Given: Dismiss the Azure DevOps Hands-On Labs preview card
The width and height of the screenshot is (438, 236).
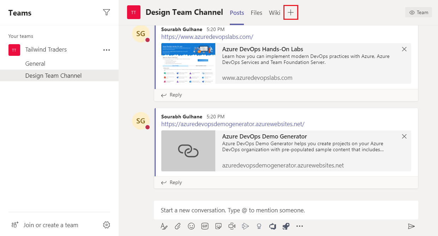Looking at the screenshot, I should [404, 49].
